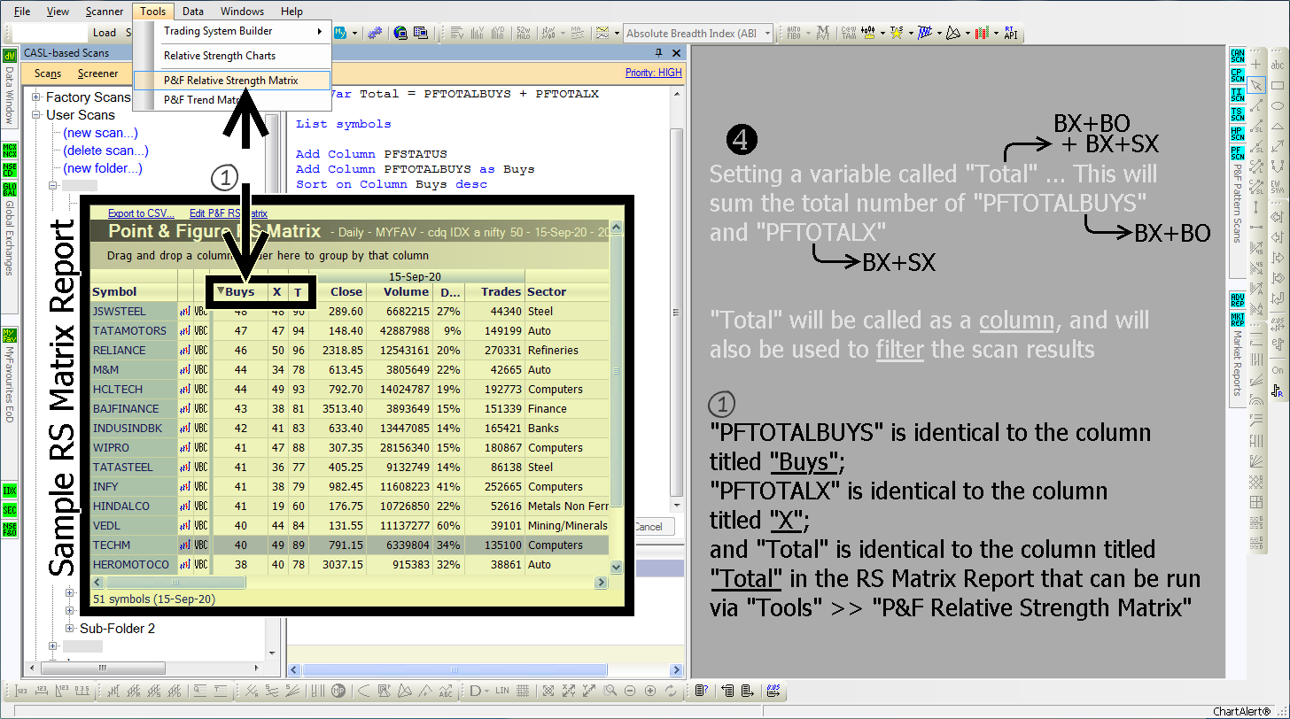Open the File menu

(x=22, y=12)
